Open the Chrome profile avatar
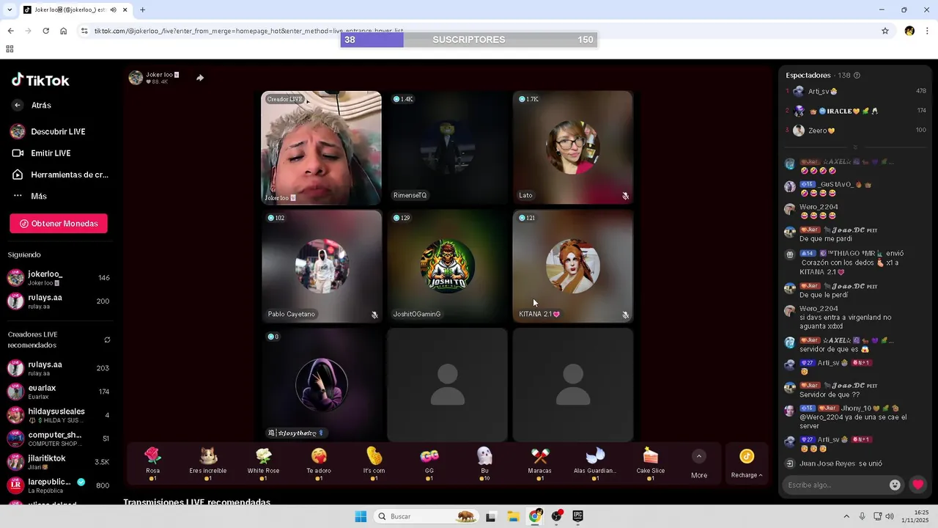This screenshot has width=938, height=528. coord(909,31)
